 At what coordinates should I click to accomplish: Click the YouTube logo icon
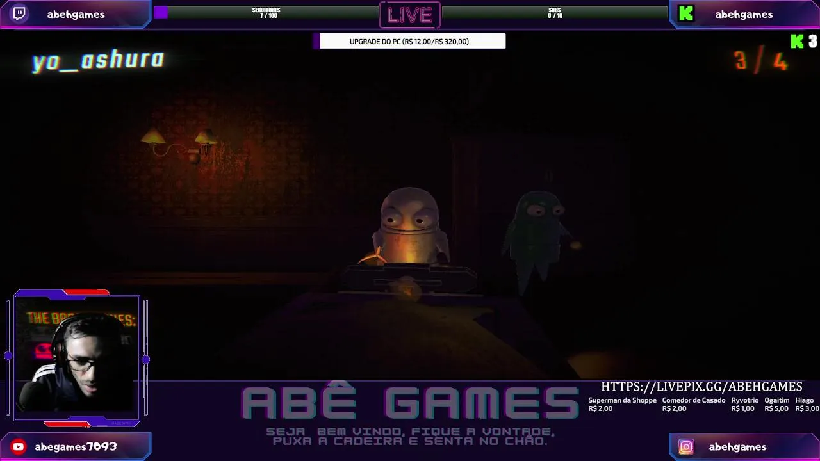19,447
